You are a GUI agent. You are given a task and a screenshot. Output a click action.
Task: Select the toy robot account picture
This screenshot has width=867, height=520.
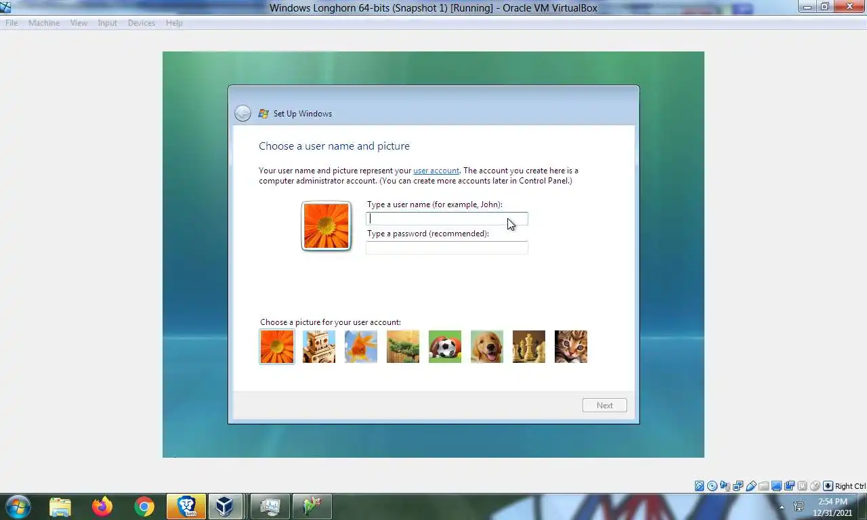pyautogui.click(x=319, y=347)
